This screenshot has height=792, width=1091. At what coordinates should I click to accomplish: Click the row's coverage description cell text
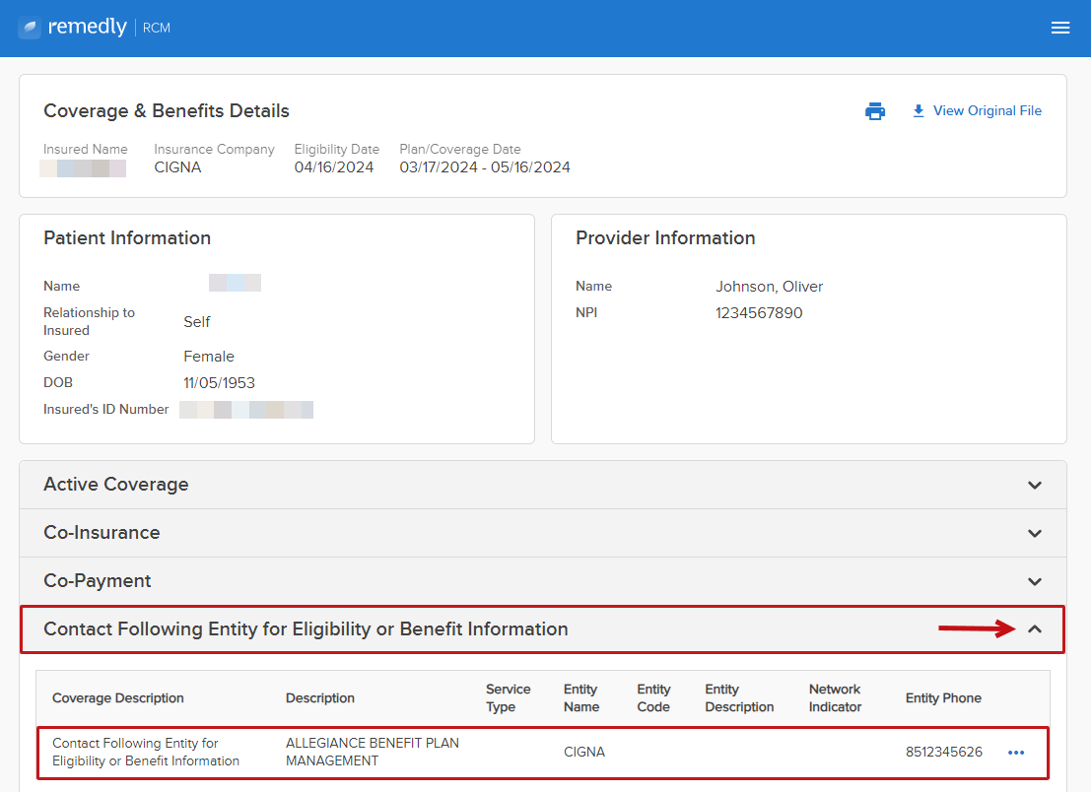click(x=146, y=752)
